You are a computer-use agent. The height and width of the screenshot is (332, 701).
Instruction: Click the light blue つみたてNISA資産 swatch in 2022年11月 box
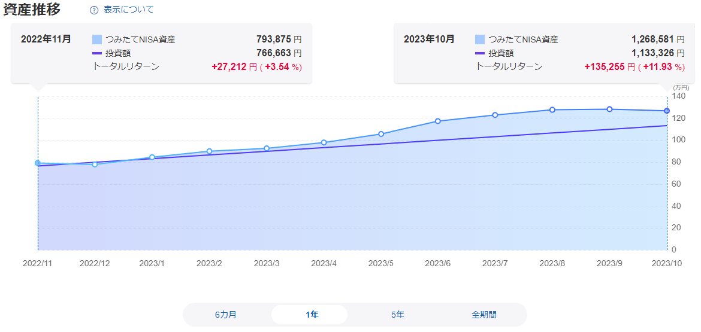tap(97, 39)
